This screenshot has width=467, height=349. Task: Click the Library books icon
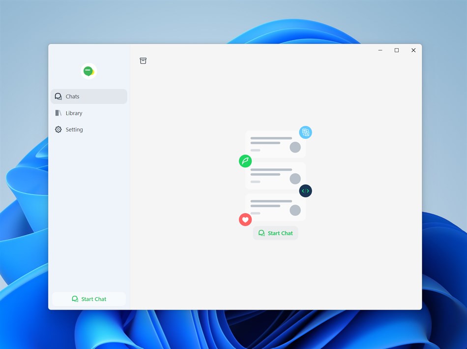tap(58, 113)
